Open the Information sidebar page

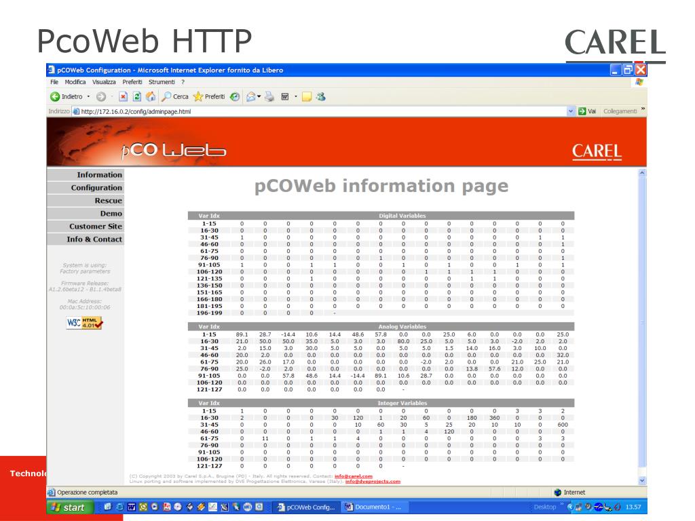[86, 175]
